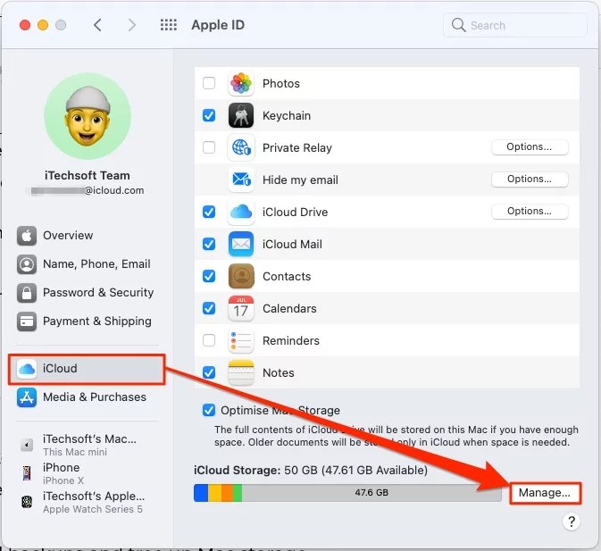Image resolution: width=601 pixels, height=551 pixels.
Task: Click the Memoji profile avatar
Action: click(x=88, y=116)
